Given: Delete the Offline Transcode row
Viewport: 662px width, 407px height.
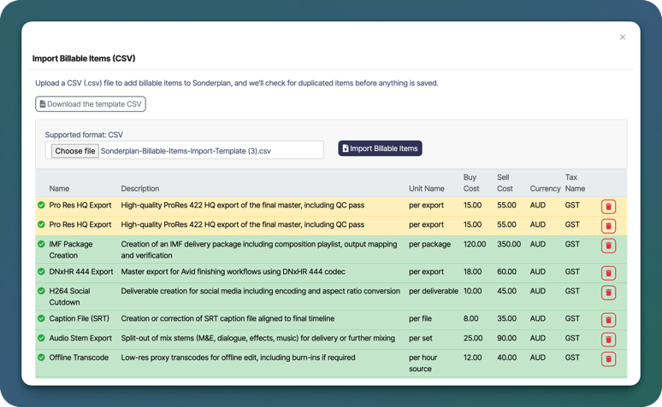Looking at the screenshot, I should click(x=608, y=359).
